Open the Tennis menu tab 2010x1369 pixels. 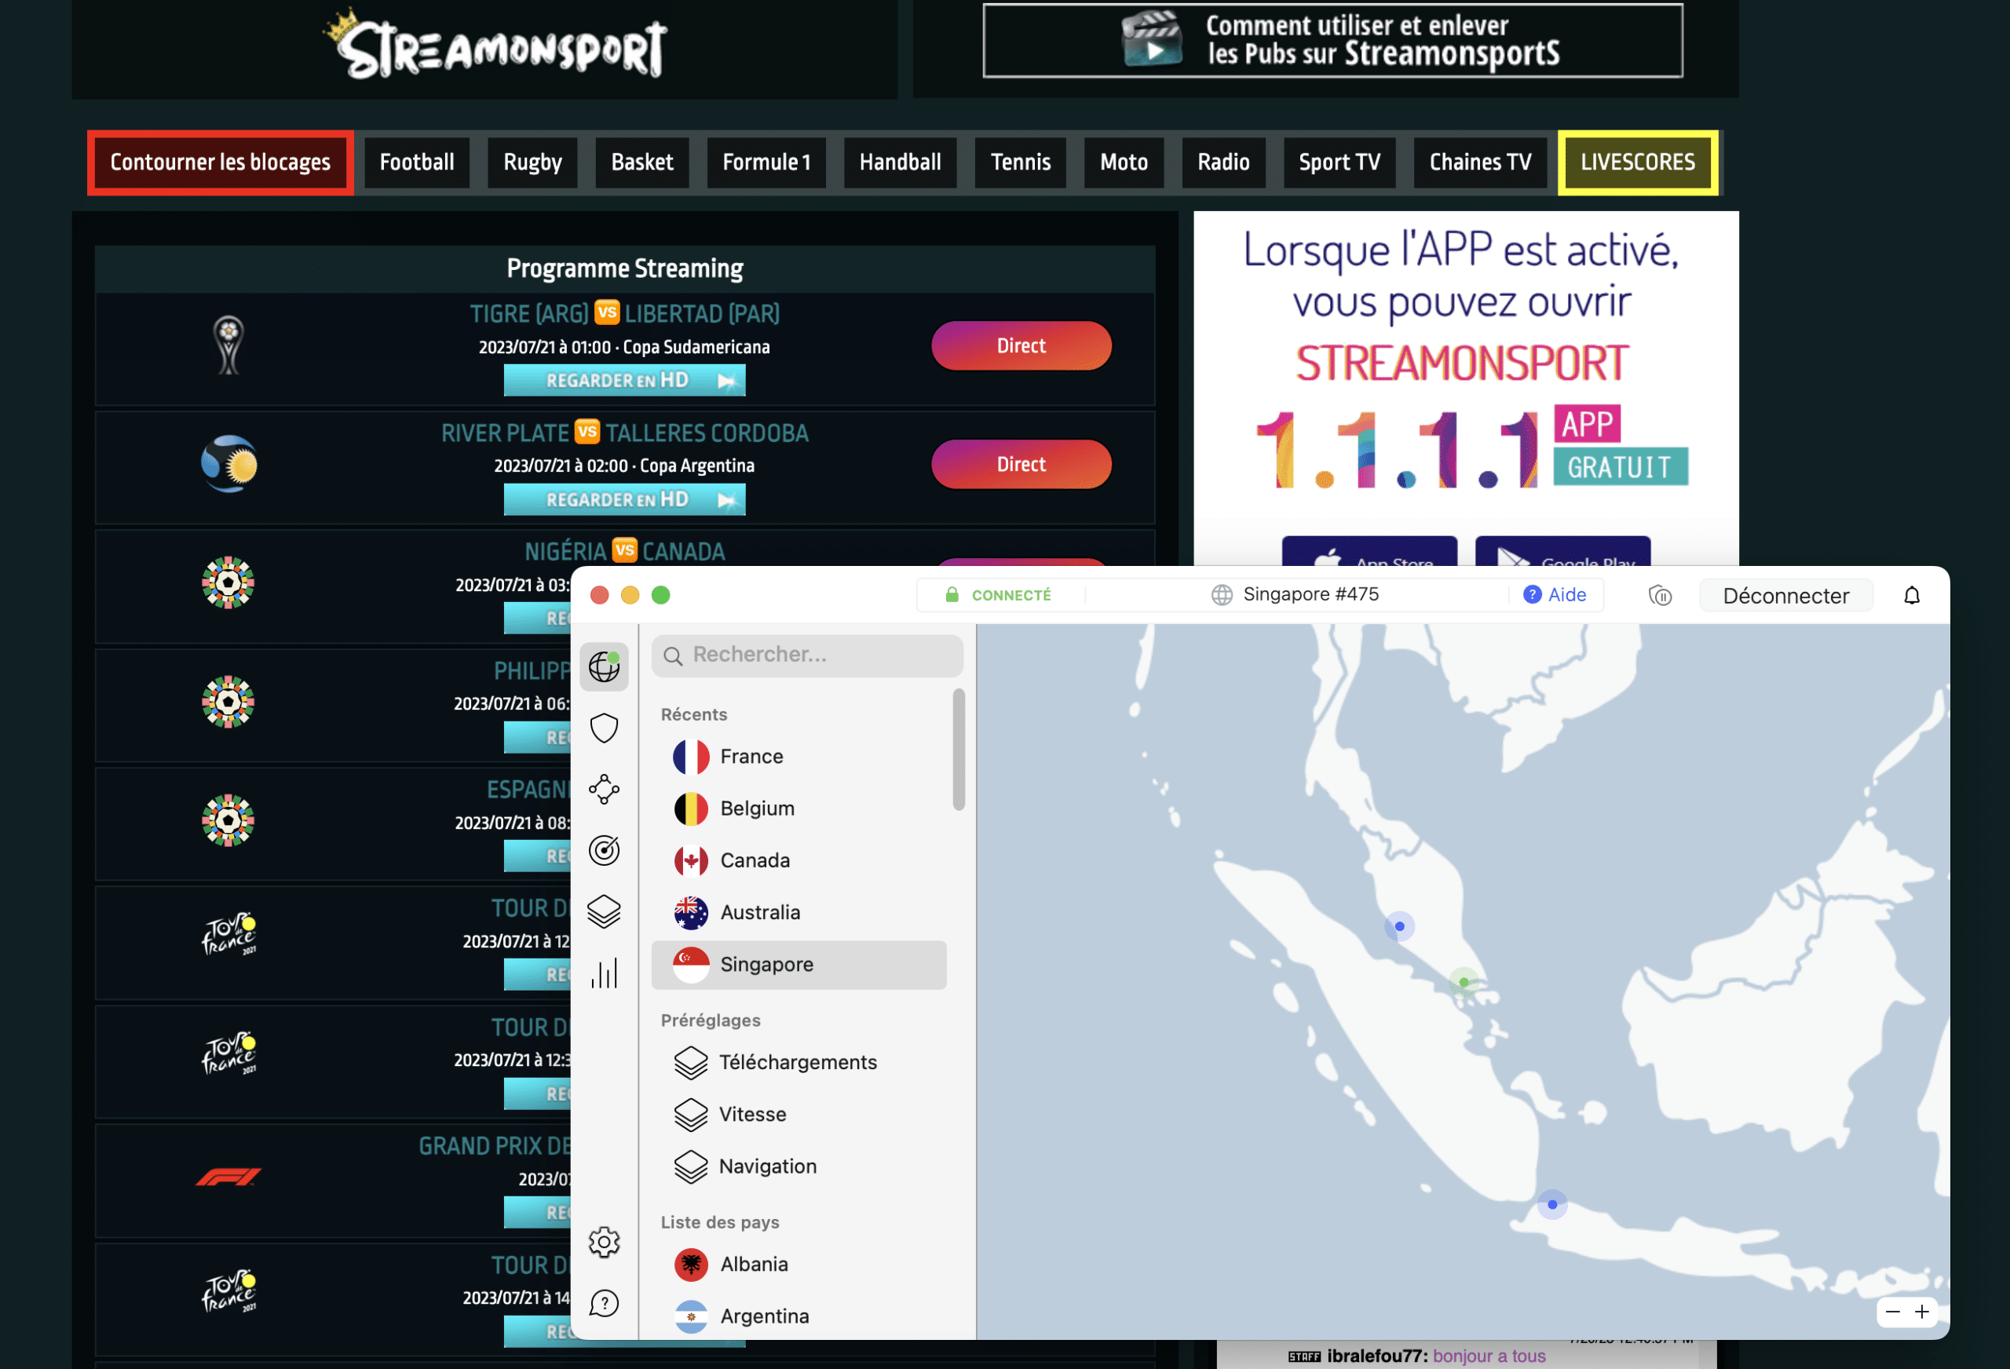pos(1021,162)
